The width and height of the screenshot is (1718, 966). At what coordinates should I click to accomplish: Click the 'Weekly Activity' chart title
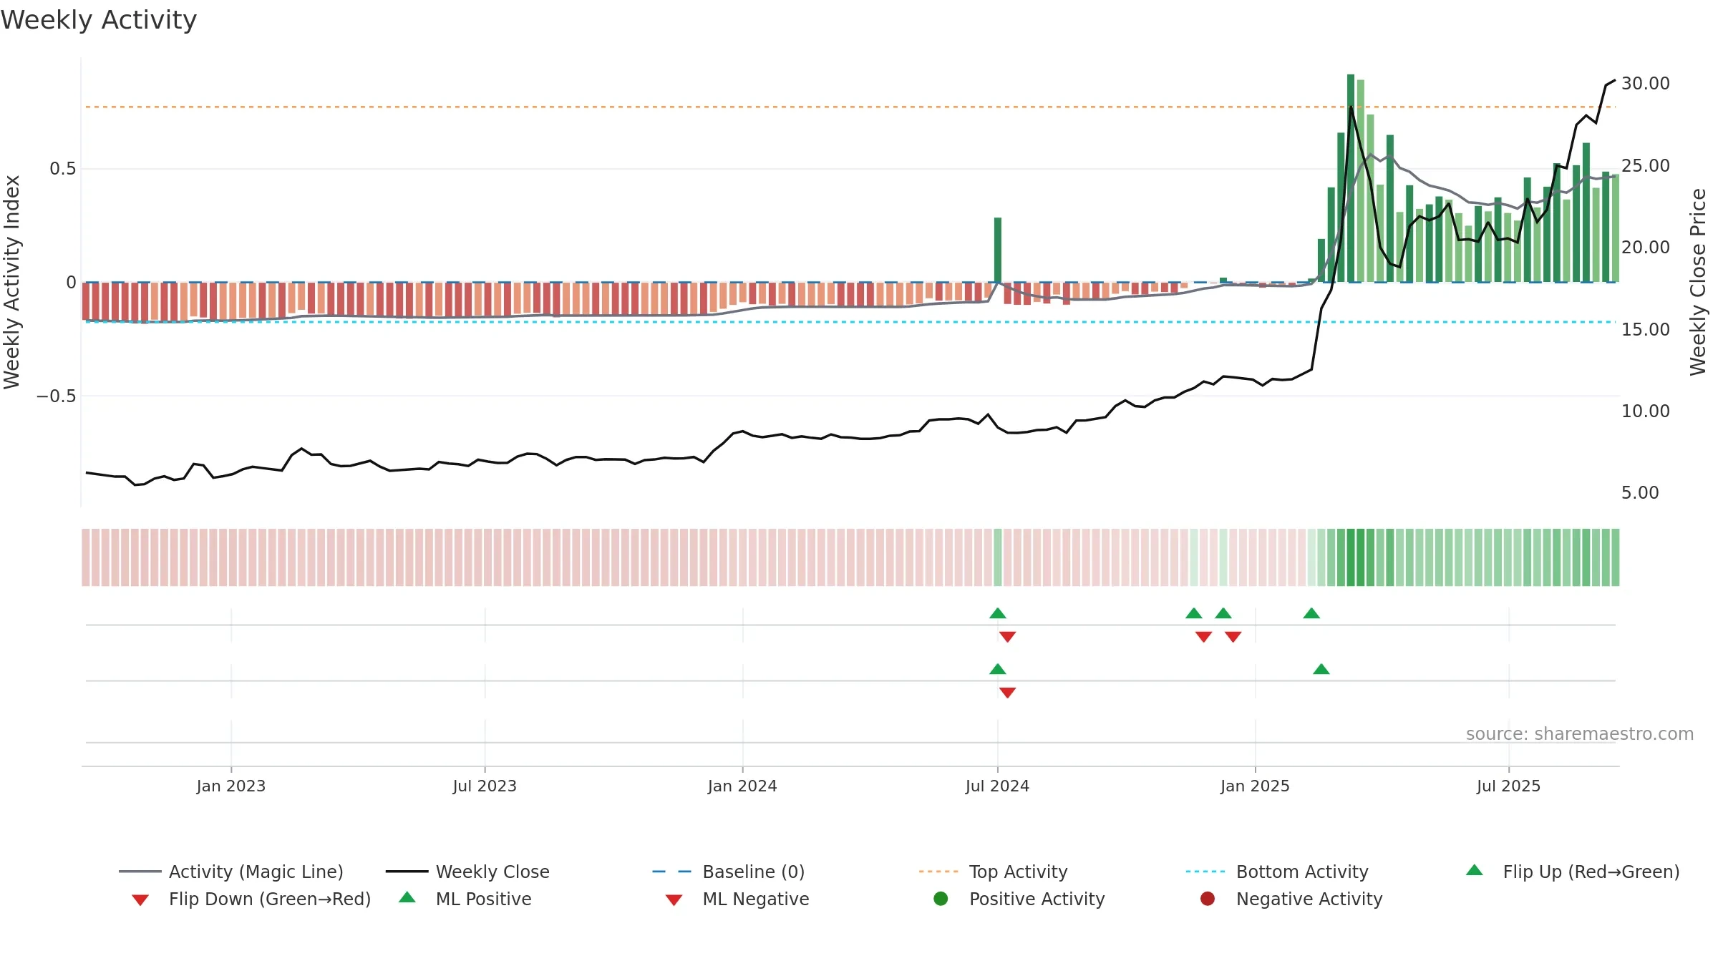[99, 20]
